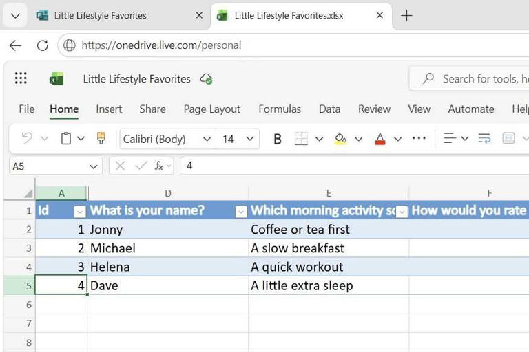Open a new browser tab
Image resolution: width=529 pixels, height=352 pixels.
[x=406, y=16]
